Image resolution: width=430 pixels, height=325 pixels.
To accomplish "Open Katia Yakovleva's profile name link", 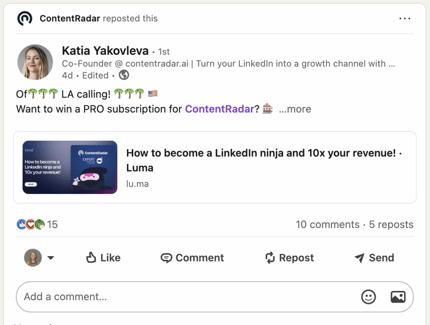I will click(105, 51).
